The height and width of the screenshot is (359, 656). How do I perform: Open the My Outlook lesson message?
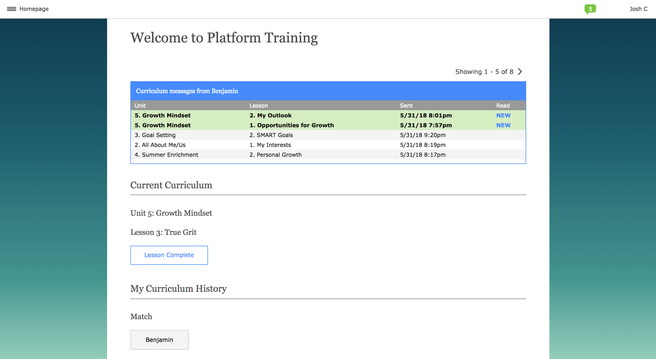click(x=270, y=116)
